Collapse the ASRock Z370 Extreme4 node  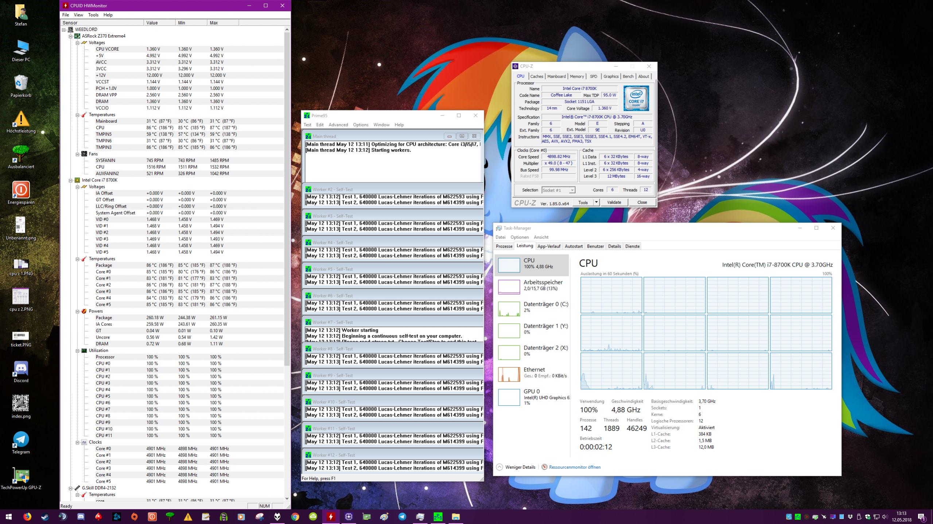coord(71,36)
